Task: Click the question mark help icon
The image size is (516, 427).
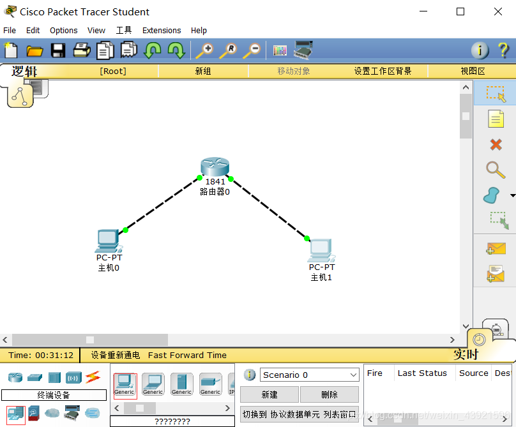Action: click(503, 50)
